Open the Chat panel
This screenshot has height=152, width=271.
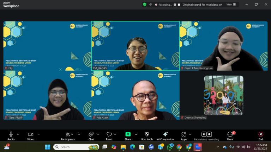pos(91,134)
